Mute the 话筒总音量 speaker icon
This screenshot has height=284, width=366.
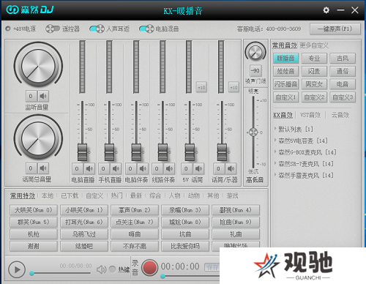pos(43,168)
